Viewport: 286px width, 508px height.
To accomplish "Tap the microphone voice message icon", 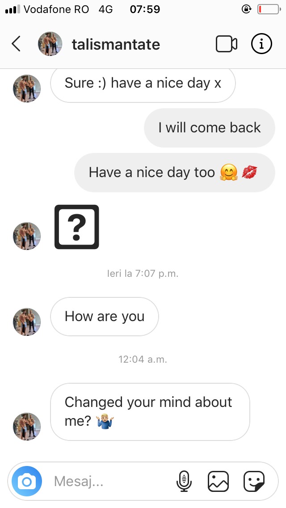I will tap(183, 481).
